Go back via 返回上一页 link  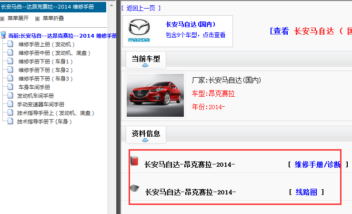pos(141,8)
